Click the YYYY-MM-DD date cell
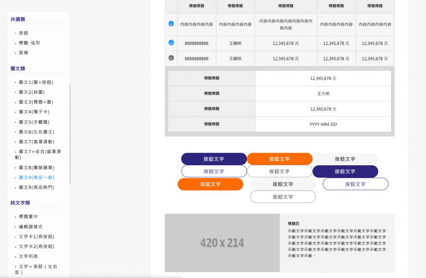426x278 pixels. [x=323, y=124]
